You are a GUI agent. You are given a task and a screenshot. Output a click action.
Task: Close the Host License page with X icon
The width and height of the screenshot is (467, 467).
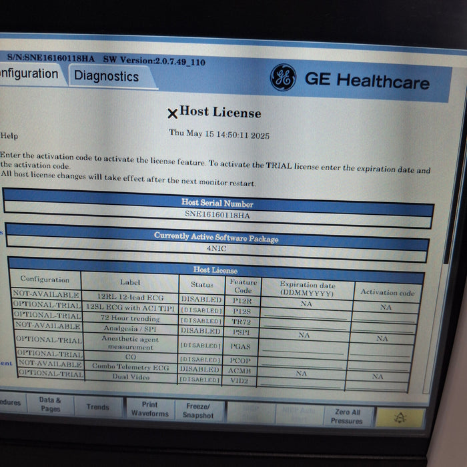coord(172,113)
